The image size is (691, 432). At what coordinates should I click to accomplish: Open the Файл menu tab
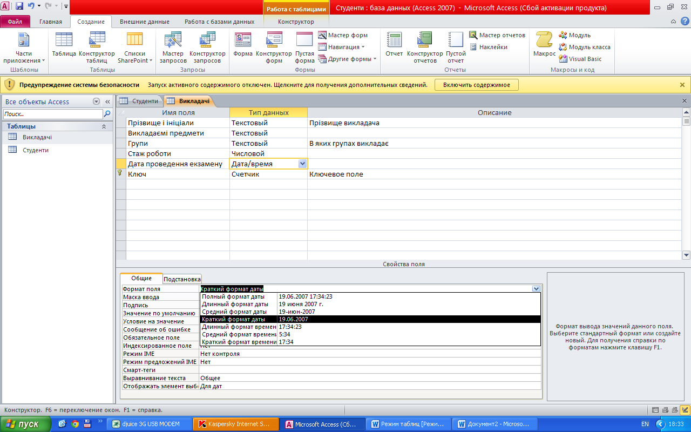click(15, 22)
